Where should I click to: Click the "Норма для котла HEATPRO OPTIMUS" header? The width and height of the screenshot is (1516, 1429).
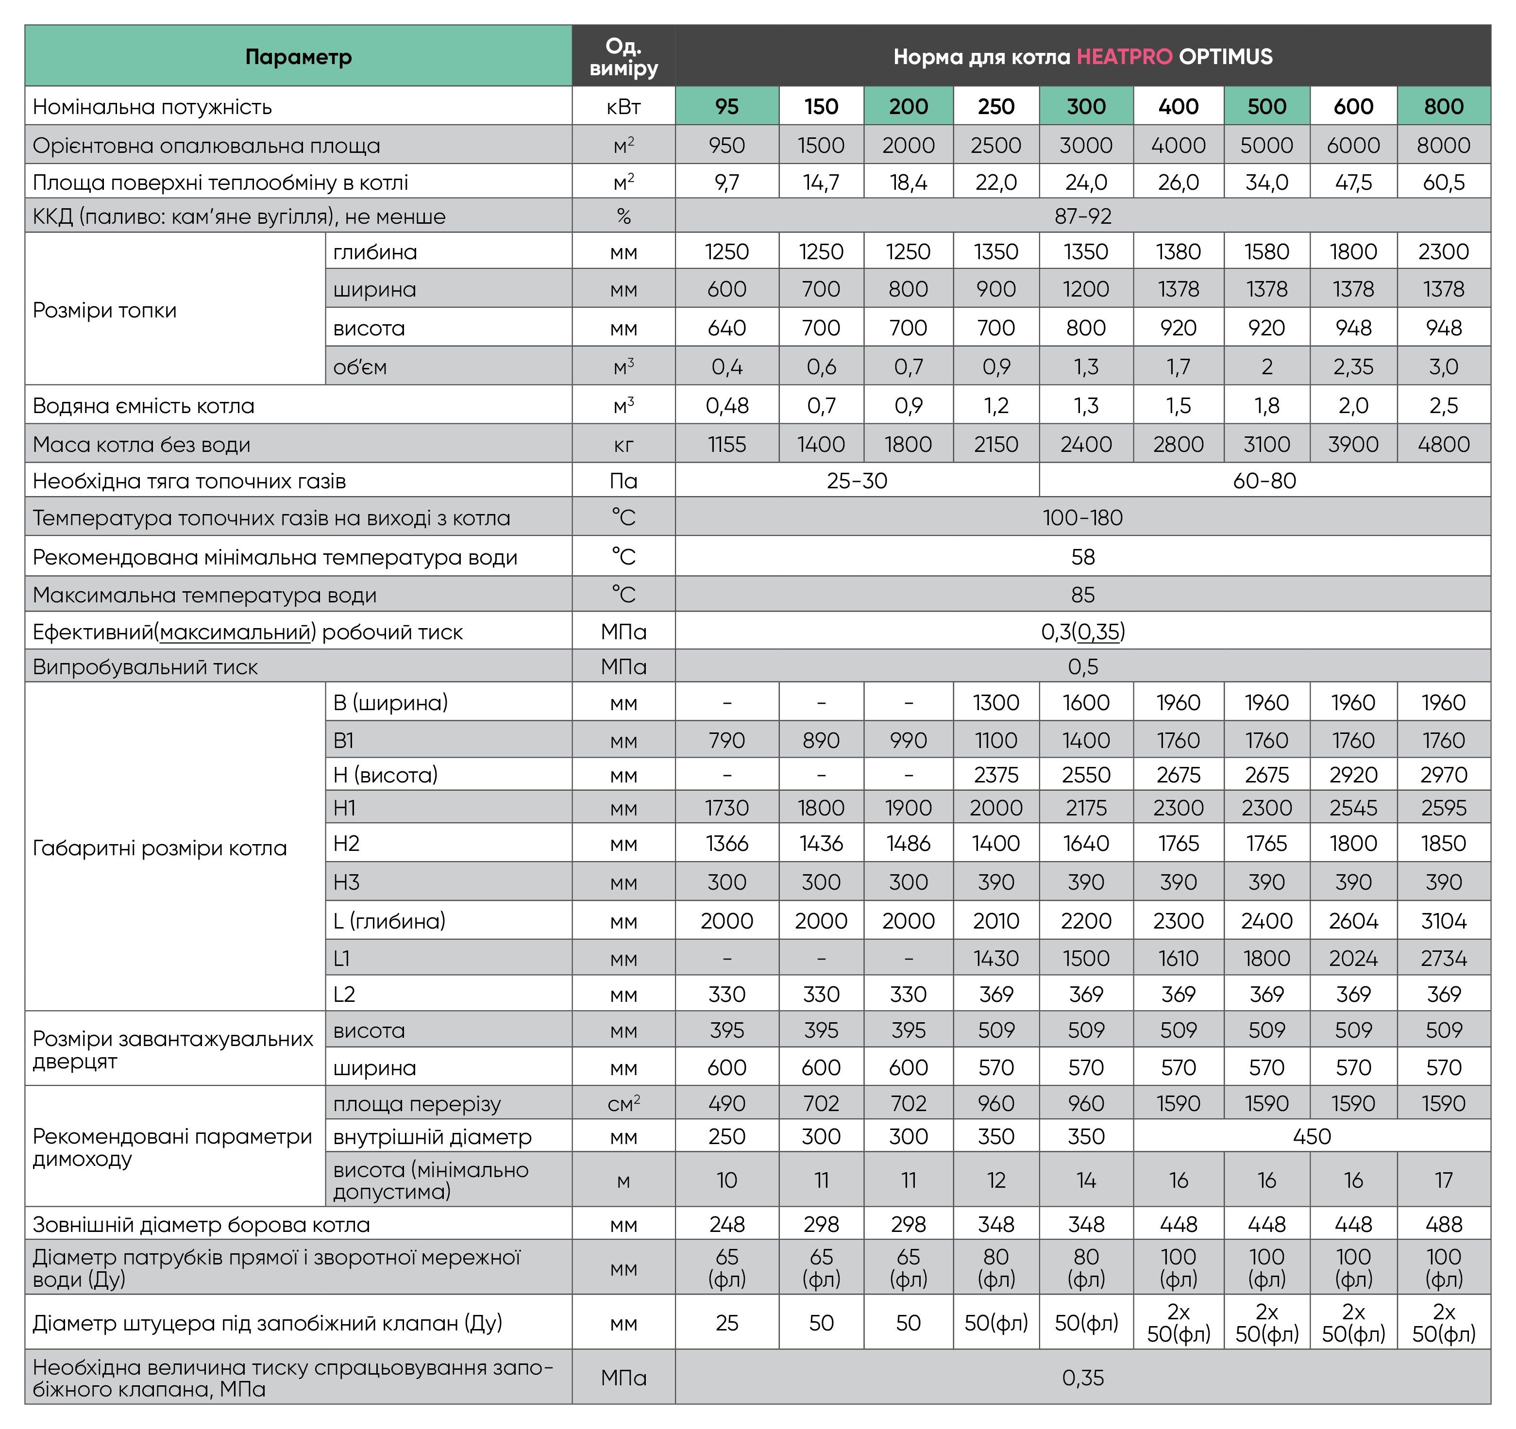point(1083,56)
